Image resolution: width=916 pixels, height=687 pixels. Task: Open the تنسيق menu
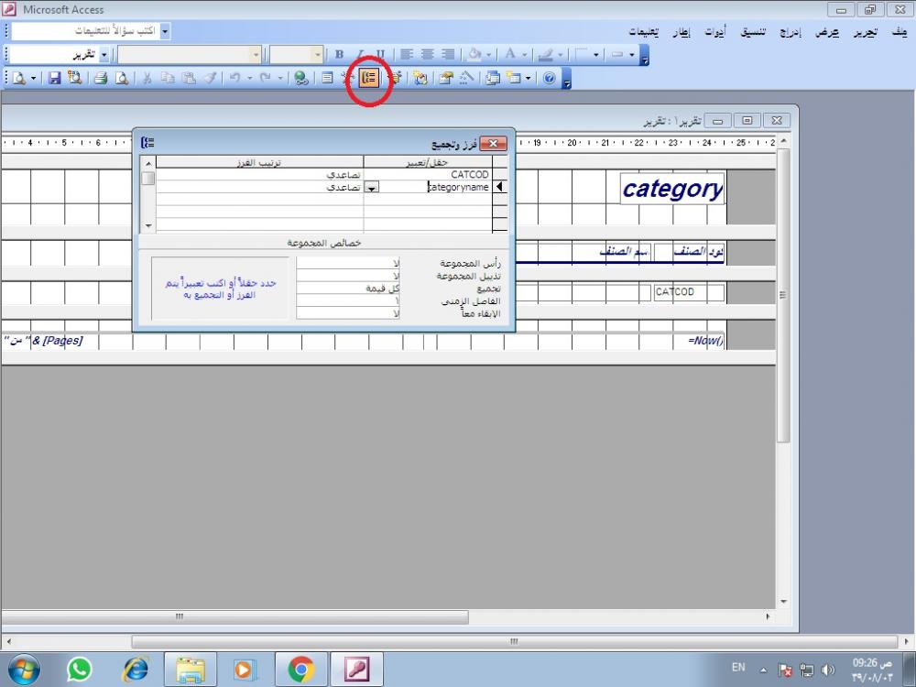coord(753,31)
